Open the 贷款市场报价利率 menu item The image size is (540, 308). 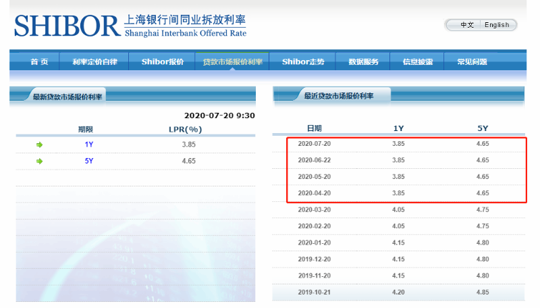[232, 61]
